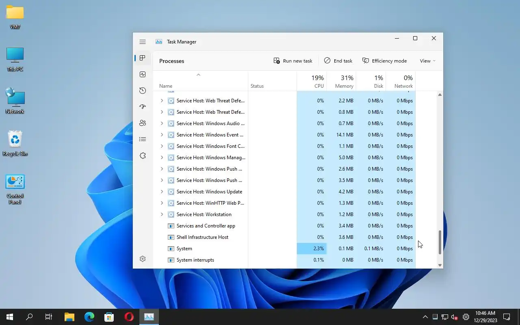Sort by the Name column header
The height and width of the screenshot is (325, 520).
tap(201, 81)
